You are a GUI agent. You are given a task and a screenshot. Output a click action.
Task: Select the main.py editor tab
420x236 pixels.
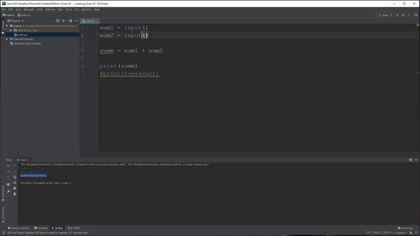click(90, 21)
